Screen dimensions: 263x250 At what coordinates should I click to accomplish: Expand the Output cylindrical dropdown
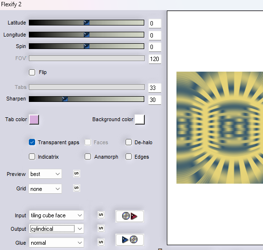pos(56,229)
